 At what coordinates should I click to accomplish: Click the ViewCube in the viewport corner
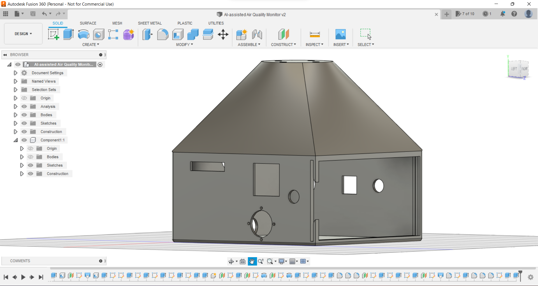(518, 69)
